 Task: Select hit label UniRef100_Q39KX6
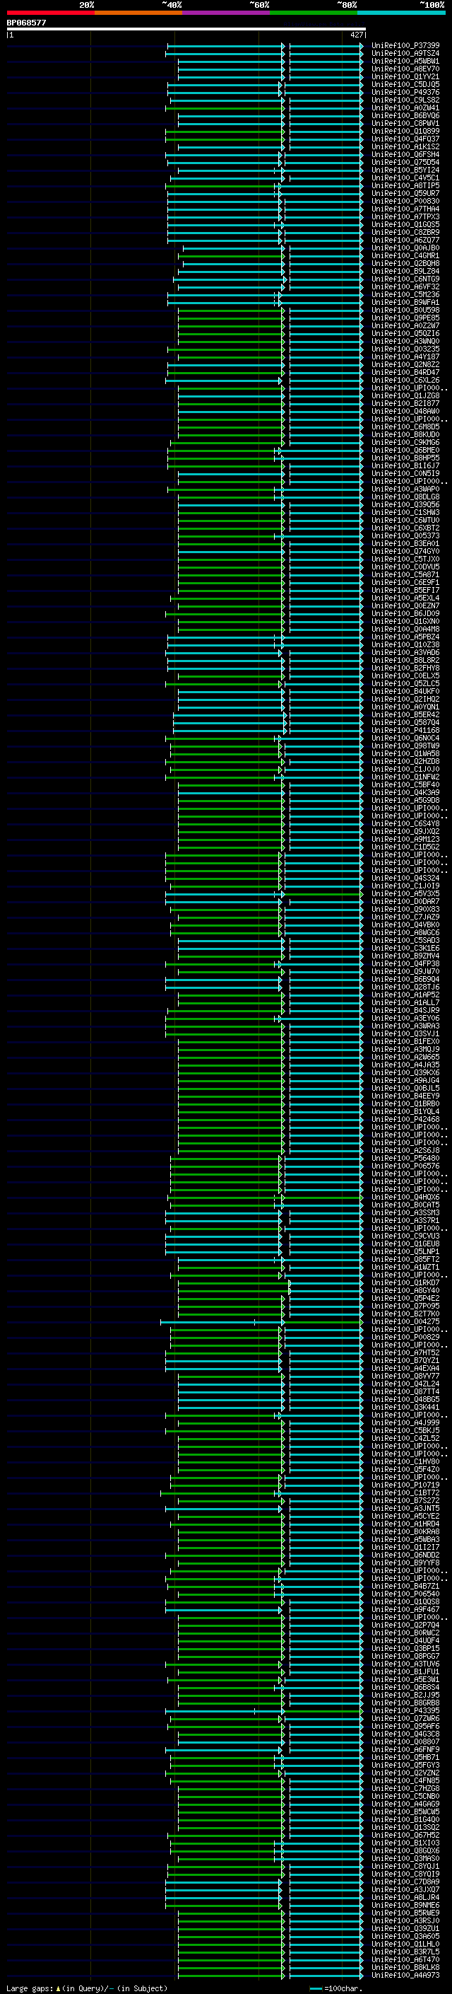(405, 1073)
